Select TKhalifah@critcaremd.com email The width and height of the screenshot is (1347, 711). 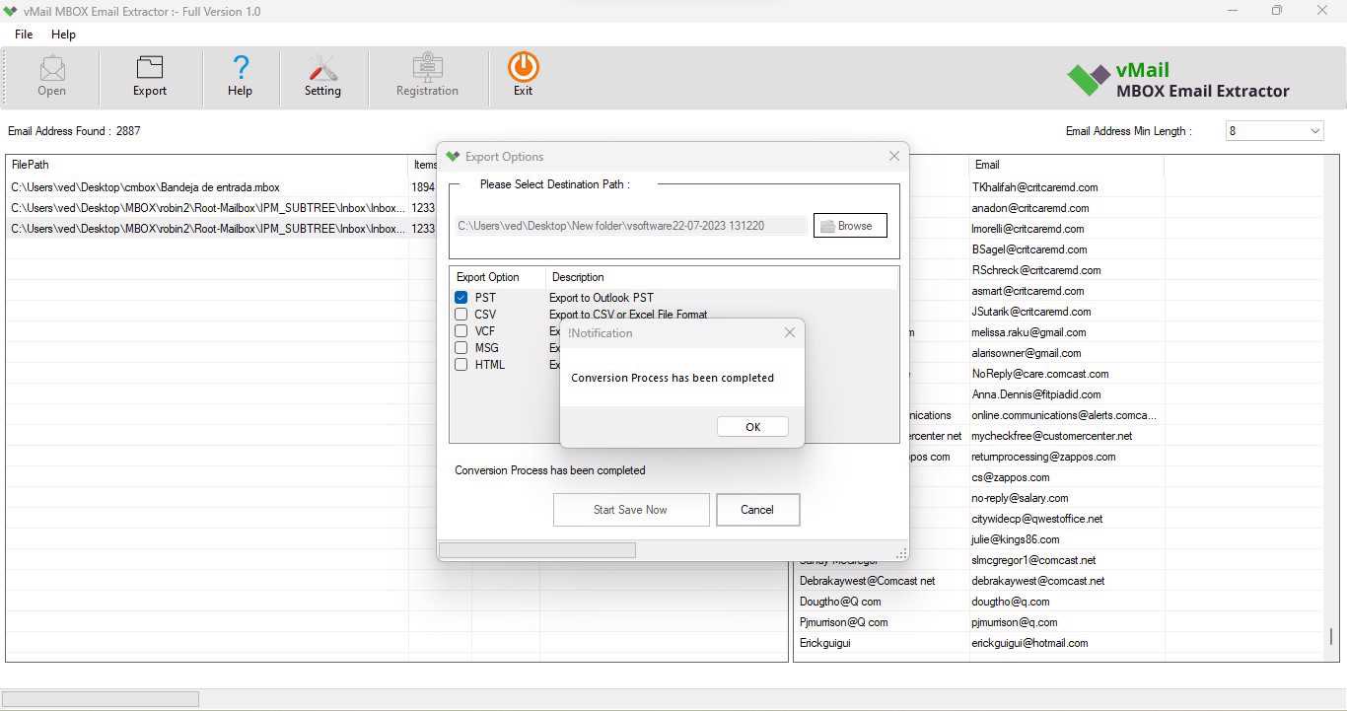coord(1034,187)
